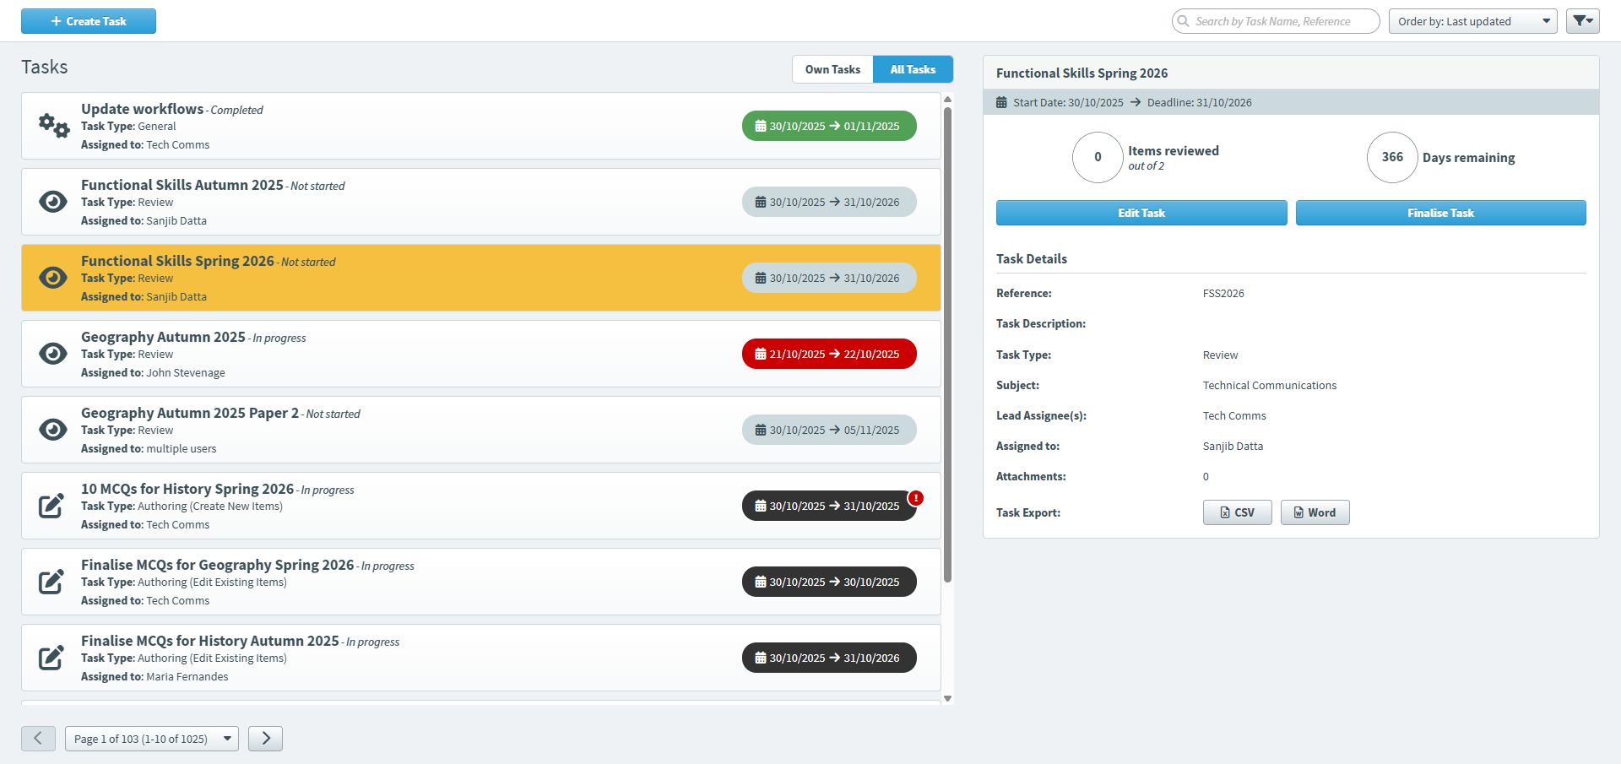Viewport: 1621px width, 764px height.
Task: Switch to Own Tasks view
Action: click(832, 69)
